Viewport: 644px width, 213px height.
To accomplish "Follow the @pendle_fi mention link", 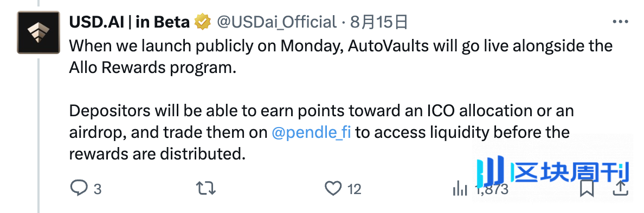I will coord(311,132).
